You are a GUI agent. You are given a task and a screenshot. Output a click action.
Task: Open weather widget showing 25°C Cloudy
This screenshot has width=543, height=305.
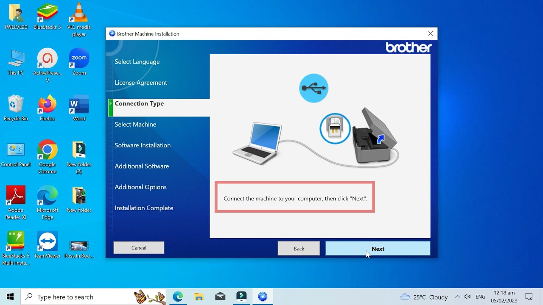coord(424,297)
